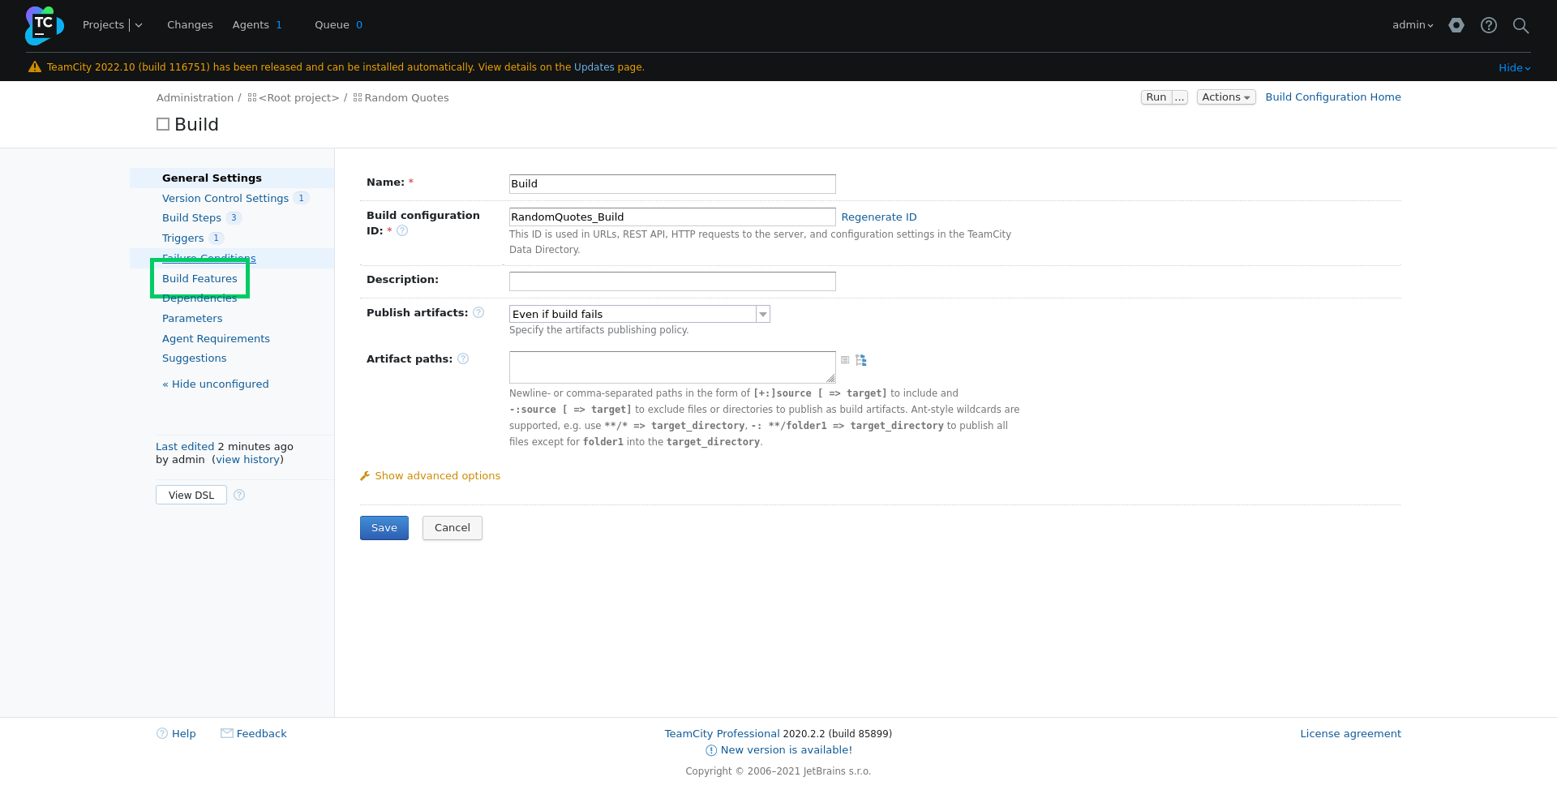The width and height of the screenshot is (1557, 807).
Task: Open Root project breadcrumb link
Action: click(299, 98)
